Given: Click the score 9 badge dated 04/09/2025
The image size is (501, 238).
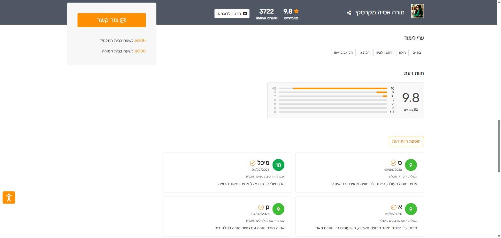Looking at the screenshot, I should point(278,209).
